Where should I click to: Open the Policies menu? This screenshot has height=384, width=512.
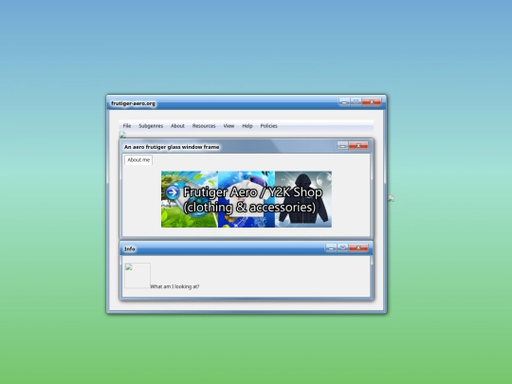click(268, 126)
